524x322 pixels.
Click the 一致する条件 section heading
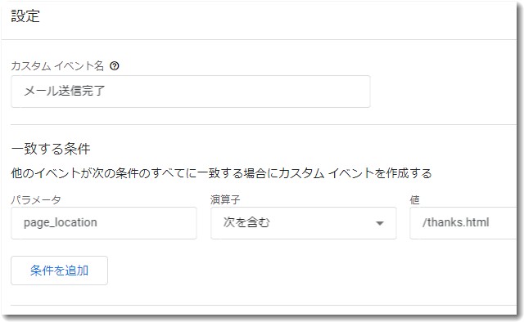pos(51,149)
